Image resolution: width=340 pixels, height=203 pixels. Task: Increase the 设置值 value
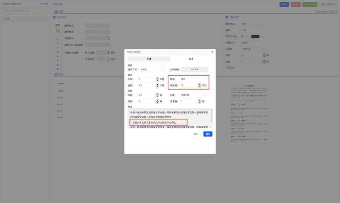coord(200,100)
